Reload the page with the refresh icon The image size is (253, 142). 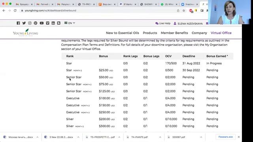tap(15, 11)
